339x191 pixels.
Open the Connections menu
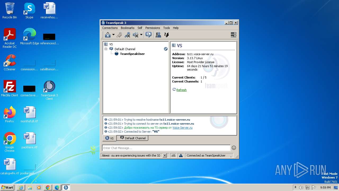(110, 28)
